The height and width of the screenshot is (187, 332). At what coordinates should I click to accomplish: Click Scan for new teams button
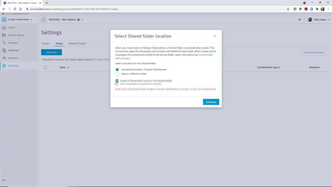pos(313,52)
